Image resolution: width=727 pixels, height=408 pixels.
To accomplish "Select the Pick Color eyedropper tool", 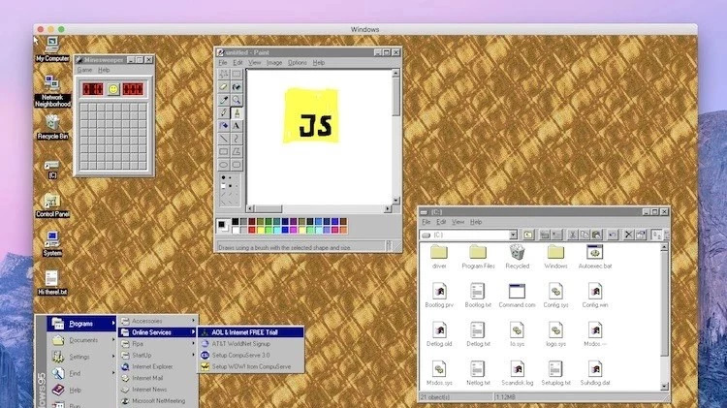I will pyautogui.click(x=224, y=100).
